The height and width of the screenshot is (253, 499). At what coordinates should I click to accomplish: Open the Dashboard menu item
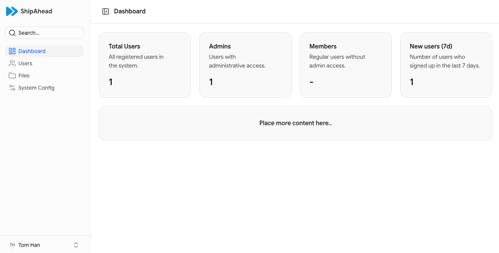[x=32, y=51]
